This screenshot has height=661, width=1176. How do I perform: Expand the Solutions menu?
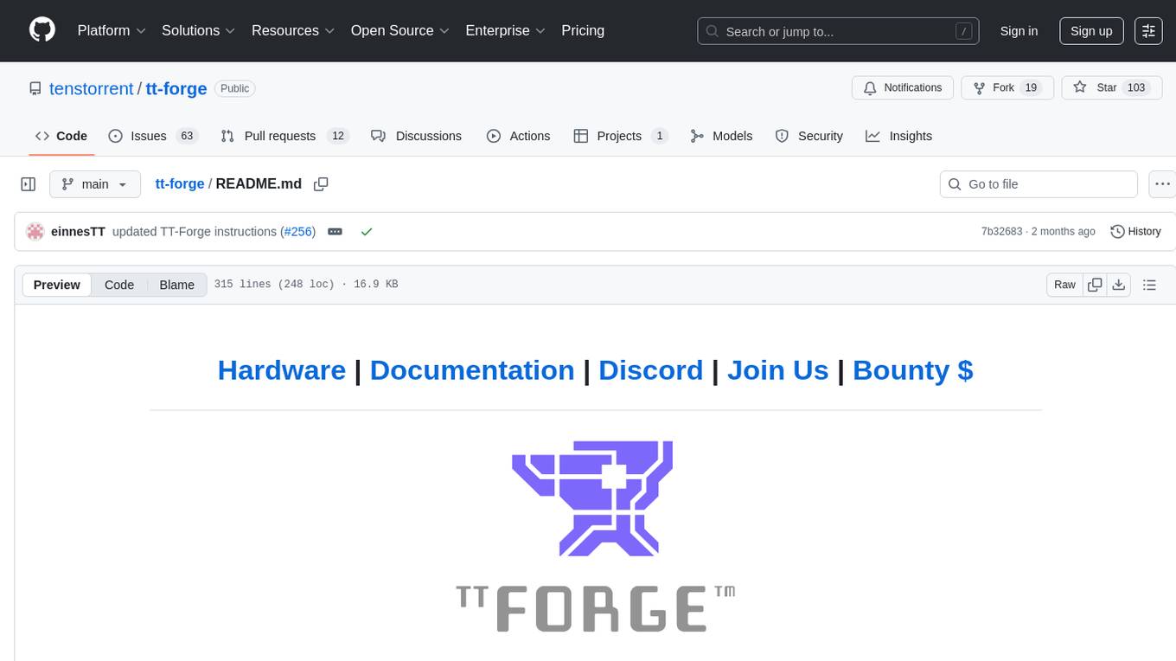tap(199, 30)
